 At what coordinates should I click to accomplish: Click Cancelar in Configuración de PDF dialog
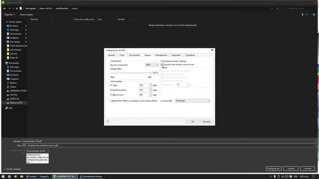click(x=206, y=121)
